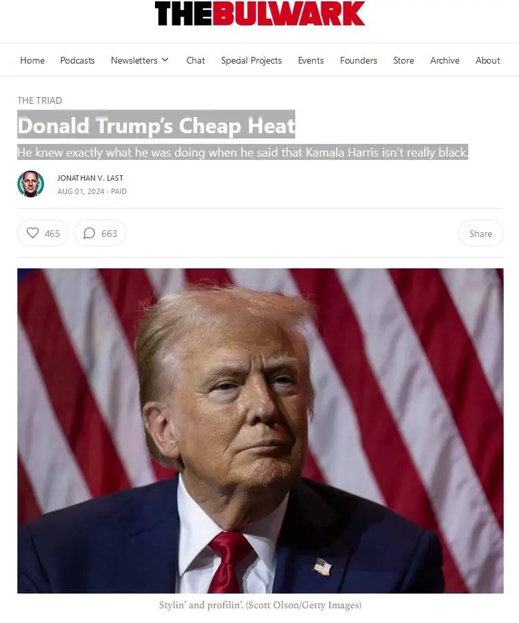Open the Chat page
The height and width of the screenshot is (623, 519).
[196, 60]
